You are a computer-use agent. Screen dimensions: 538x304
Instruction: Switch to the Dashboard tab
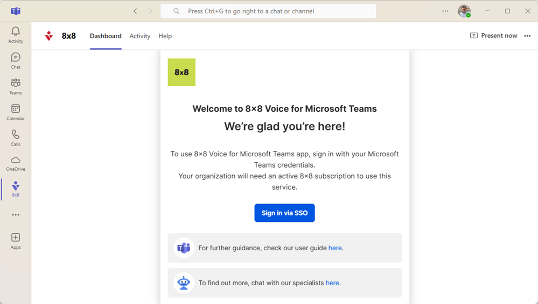(106, 36)
